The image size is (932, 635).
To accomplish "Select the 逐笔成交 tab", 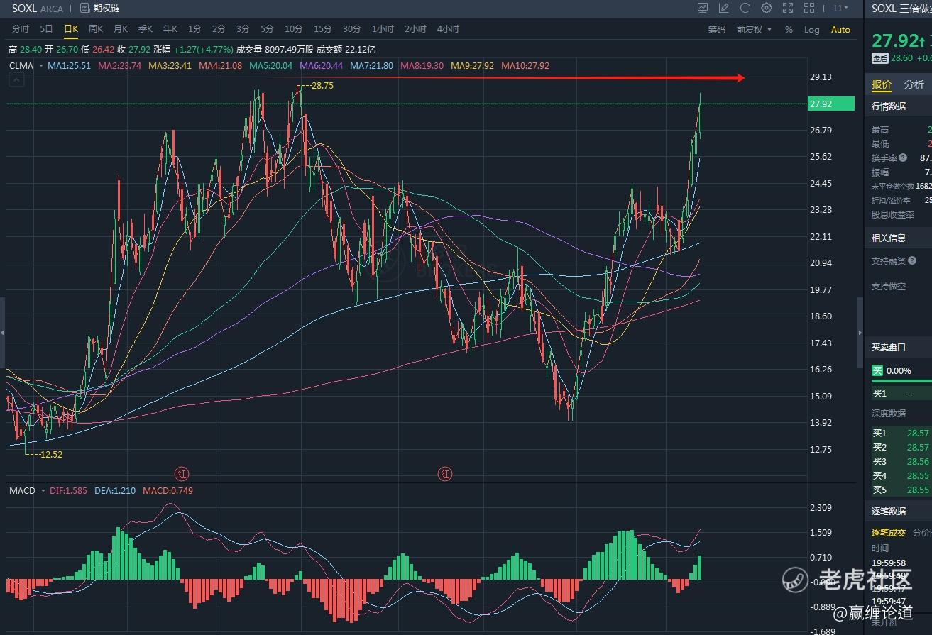I will point(889,532).
